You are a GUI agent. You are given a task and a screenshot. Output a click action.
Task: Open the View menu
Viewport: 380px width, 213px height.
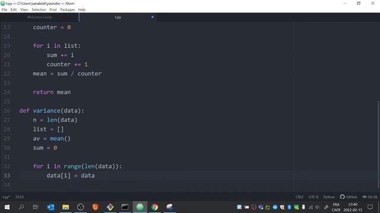coord(24,9)
